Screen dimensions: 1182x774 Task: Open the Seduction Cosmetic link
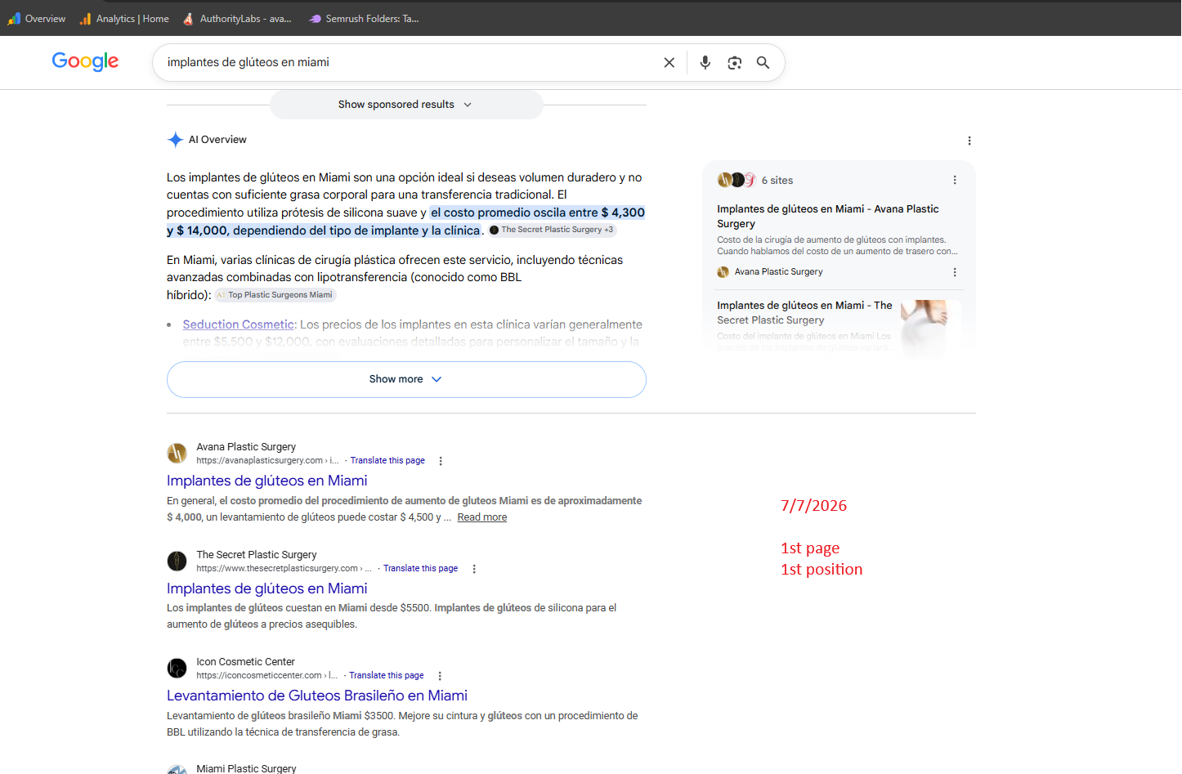(x=238, y=324)
